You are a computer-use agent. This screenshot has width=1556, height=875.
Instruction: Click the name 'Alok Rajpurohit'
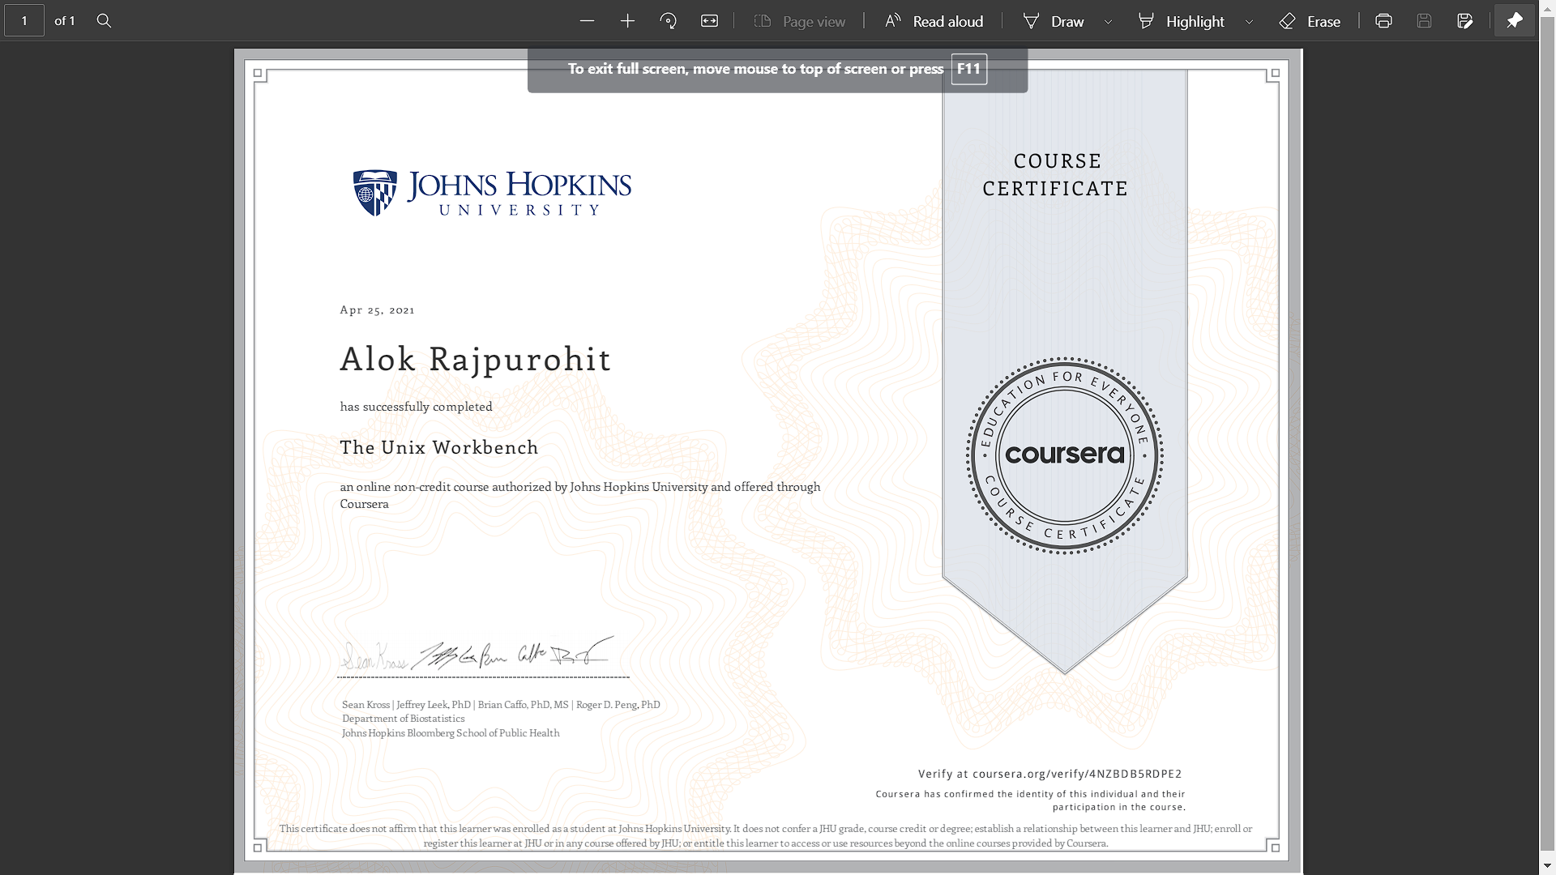point(475,359)
